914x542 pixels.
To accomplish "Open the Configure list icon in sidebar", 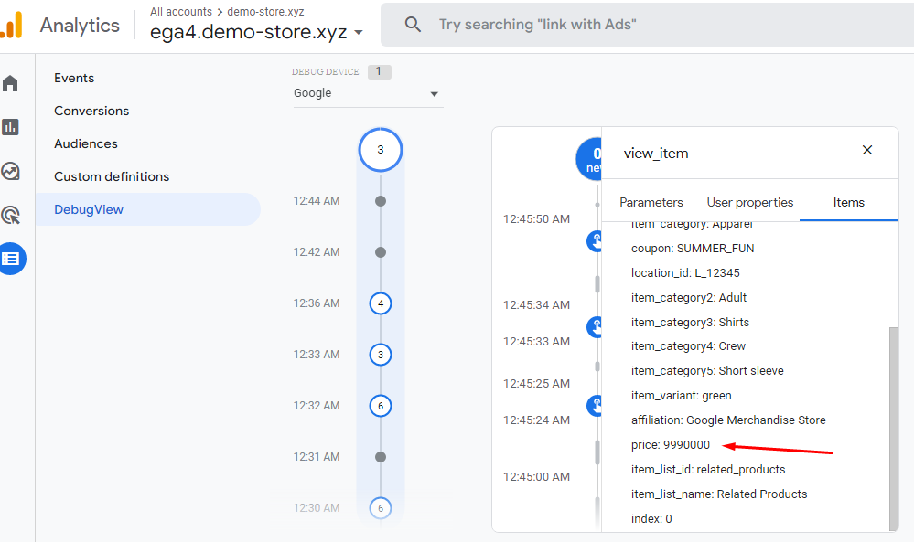I will (11, 259).
